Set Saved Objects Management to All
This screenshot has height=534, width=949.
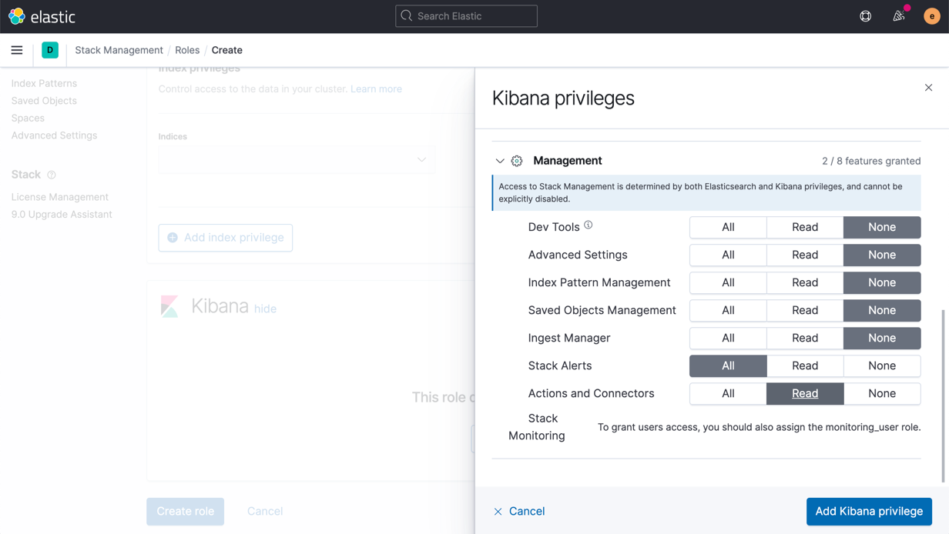pos(728,310)
